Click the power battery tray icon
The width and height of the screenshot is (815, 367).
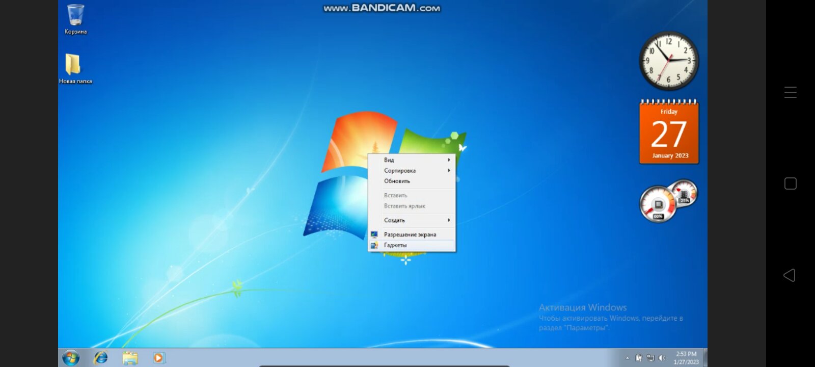click(639, 358)
